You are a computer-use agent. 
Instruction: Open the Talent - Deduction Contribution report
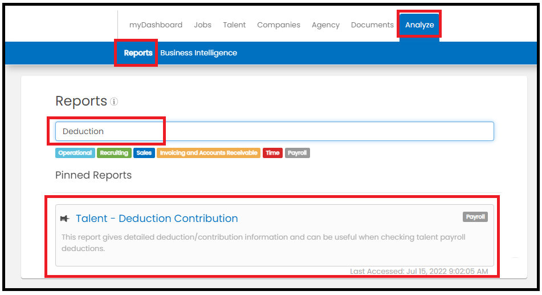click(157, 219)
